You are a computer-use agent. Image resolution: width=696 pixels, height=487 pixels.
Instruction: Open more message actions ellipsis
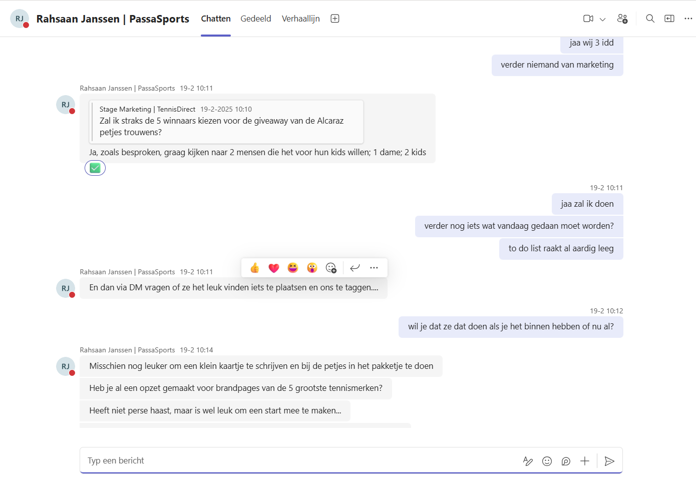(x=374, y=268)
